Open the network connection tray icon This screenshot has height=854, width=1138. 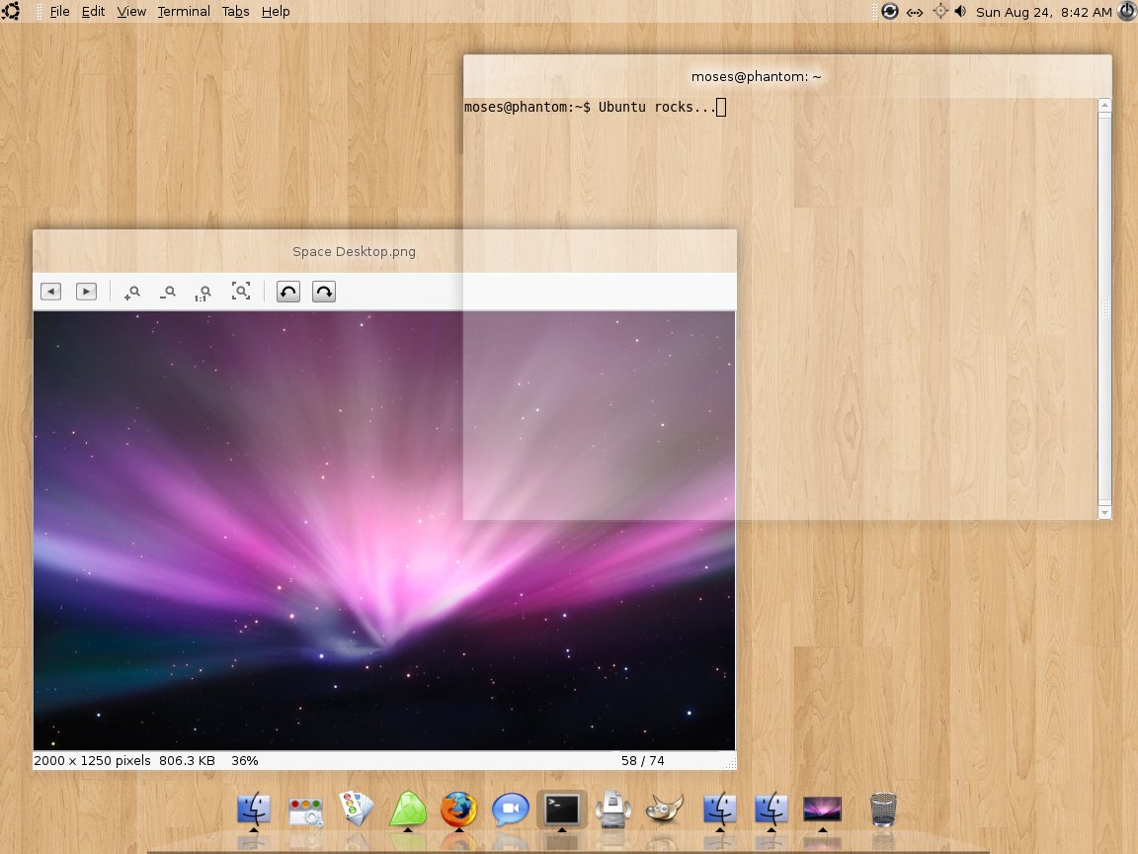[915, 12]
